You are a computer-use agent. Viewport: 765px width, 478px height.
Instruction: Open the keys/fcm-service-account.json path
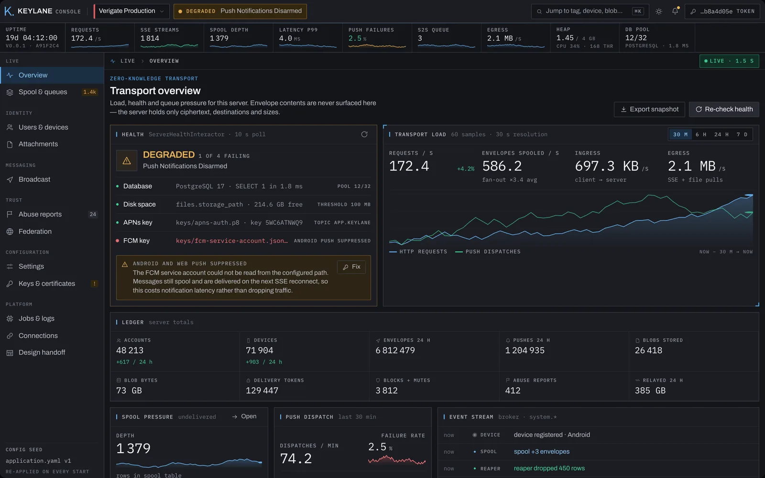231,240
